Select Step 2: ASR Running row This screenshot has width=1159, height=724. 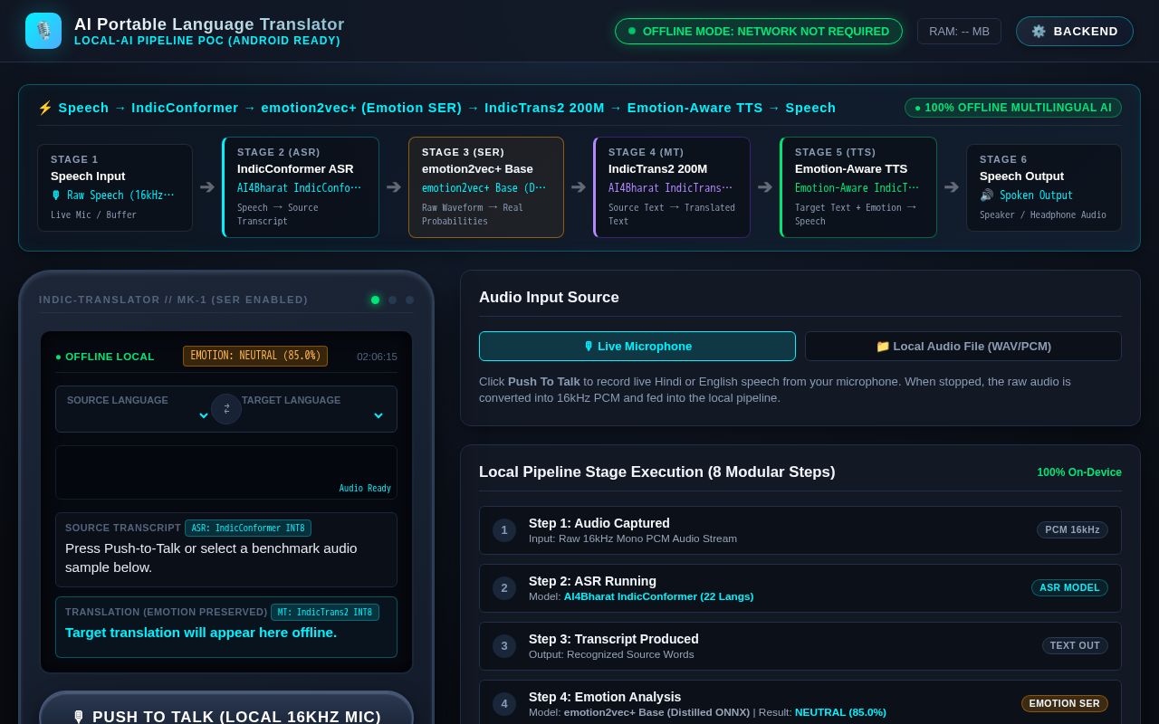(800, 588)
